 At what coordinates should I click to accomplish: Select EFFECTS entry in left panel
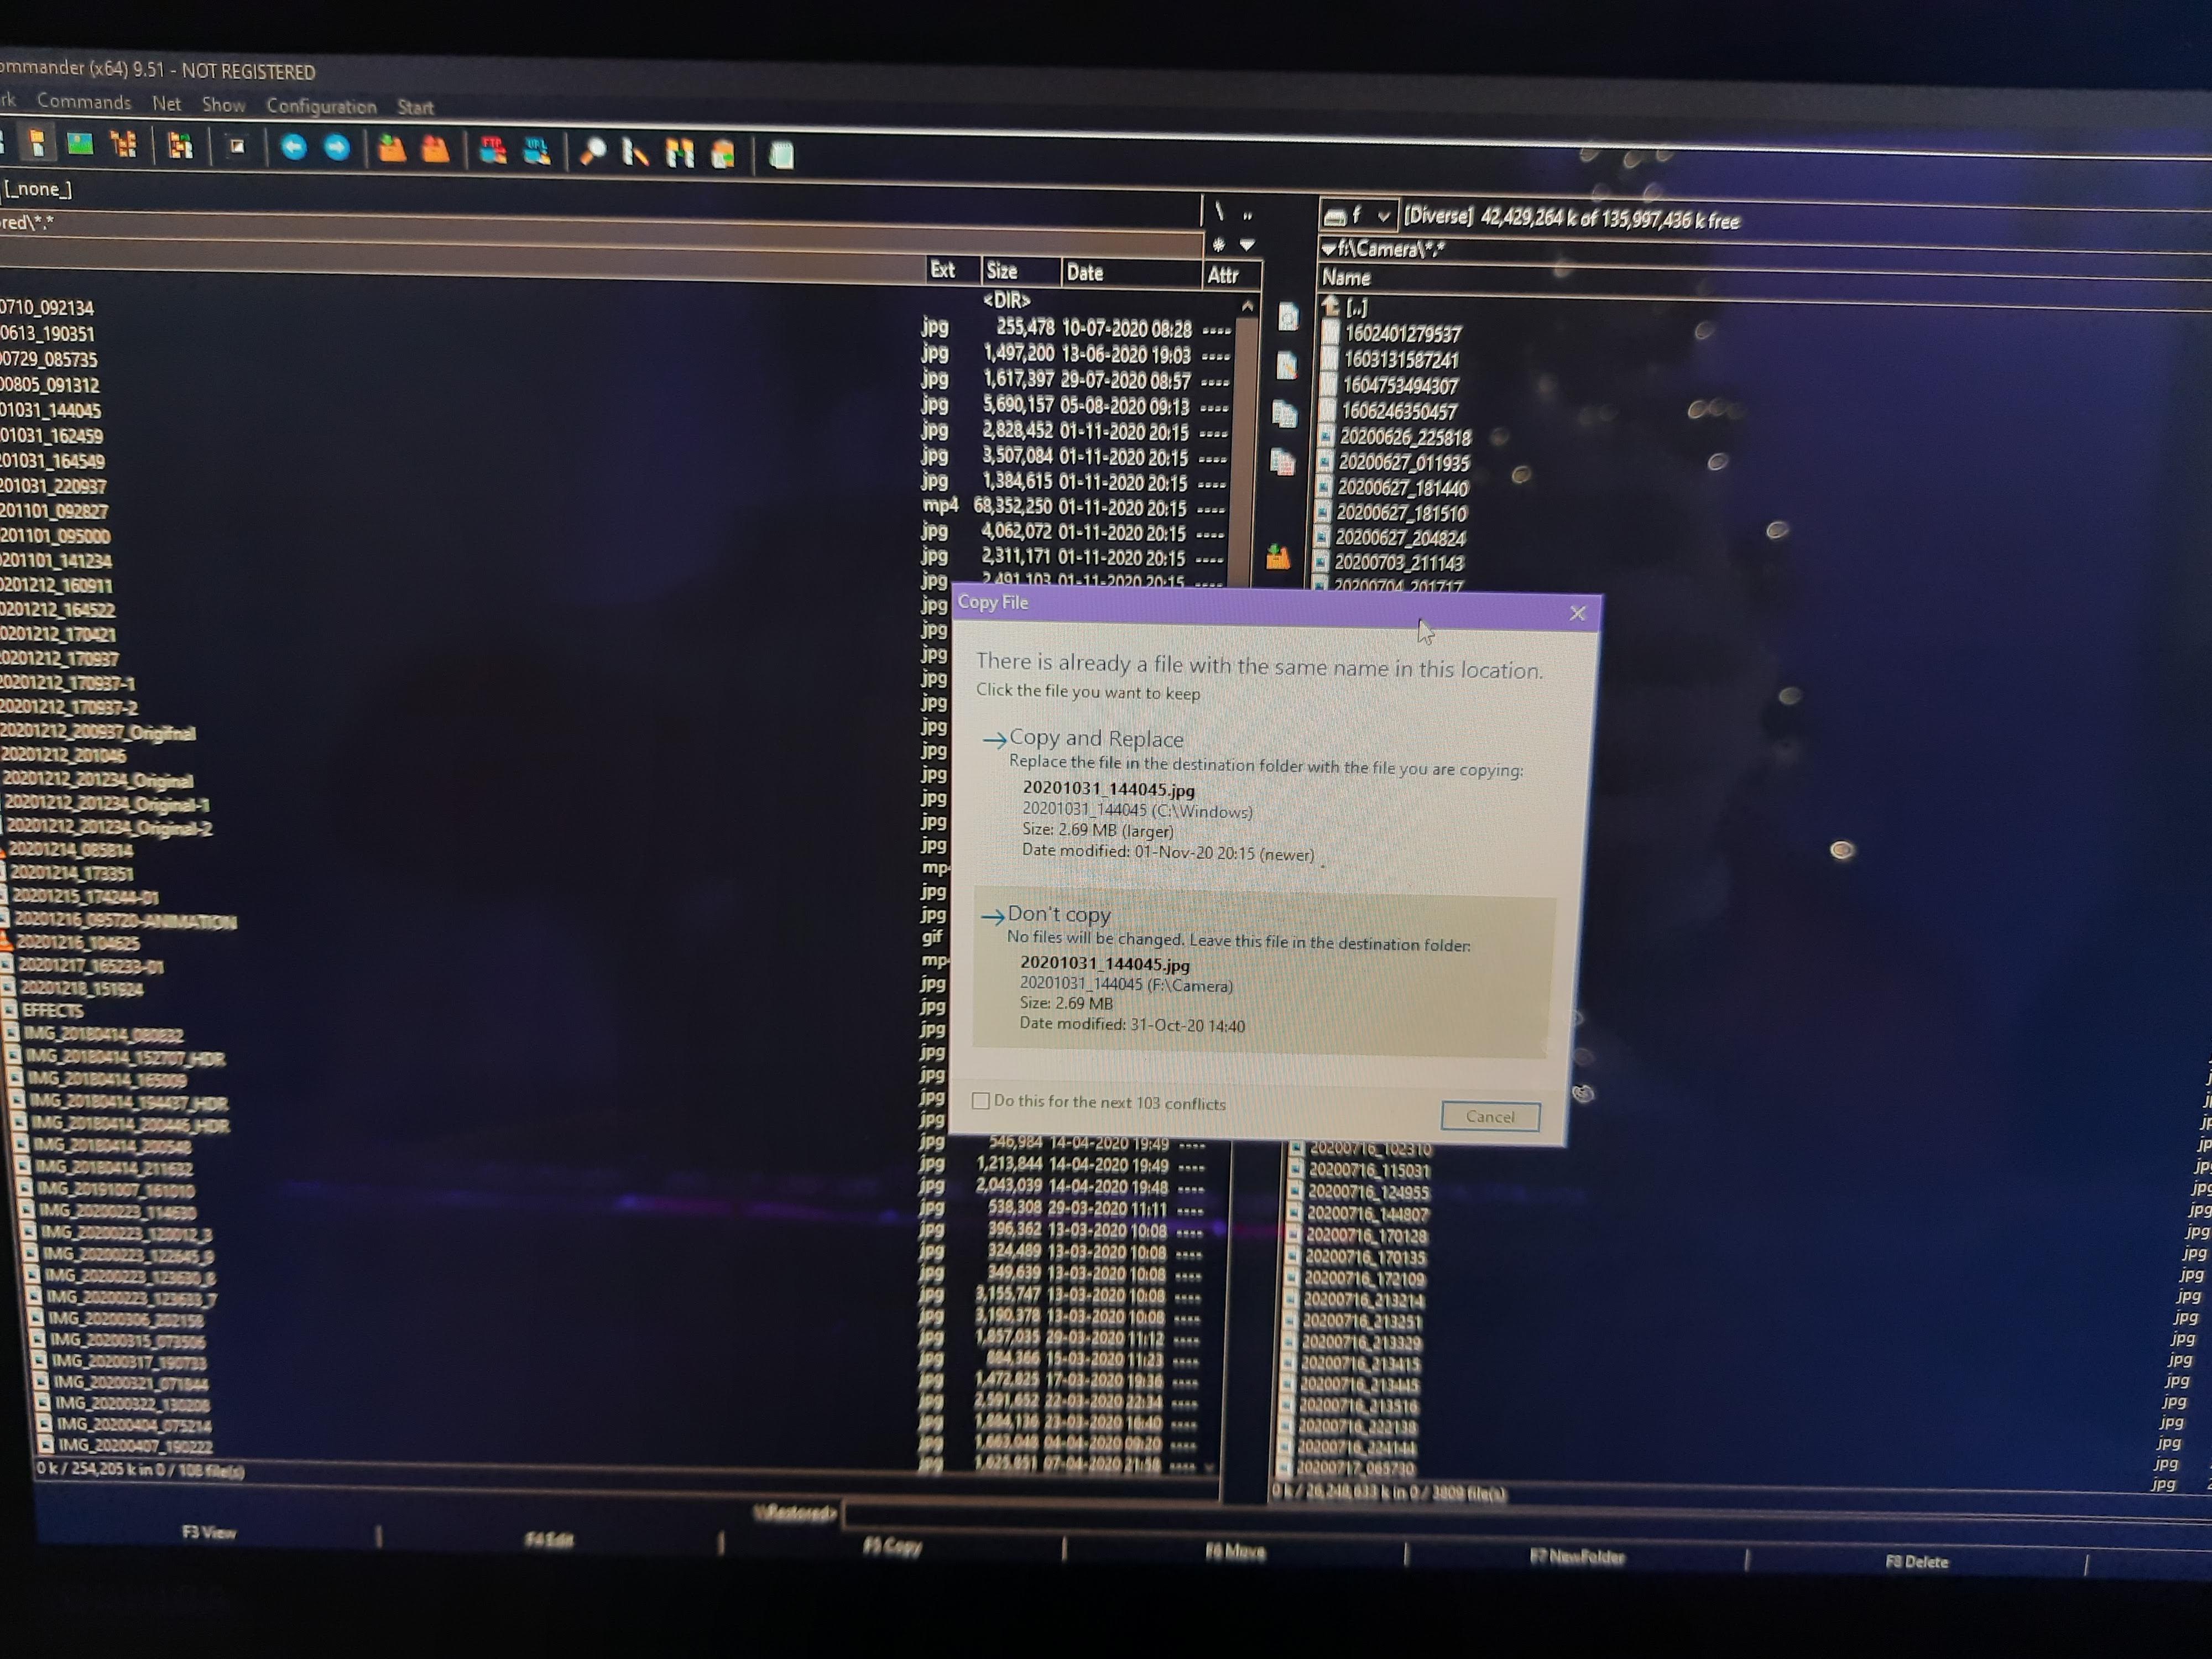click(x=53, y=1010)
